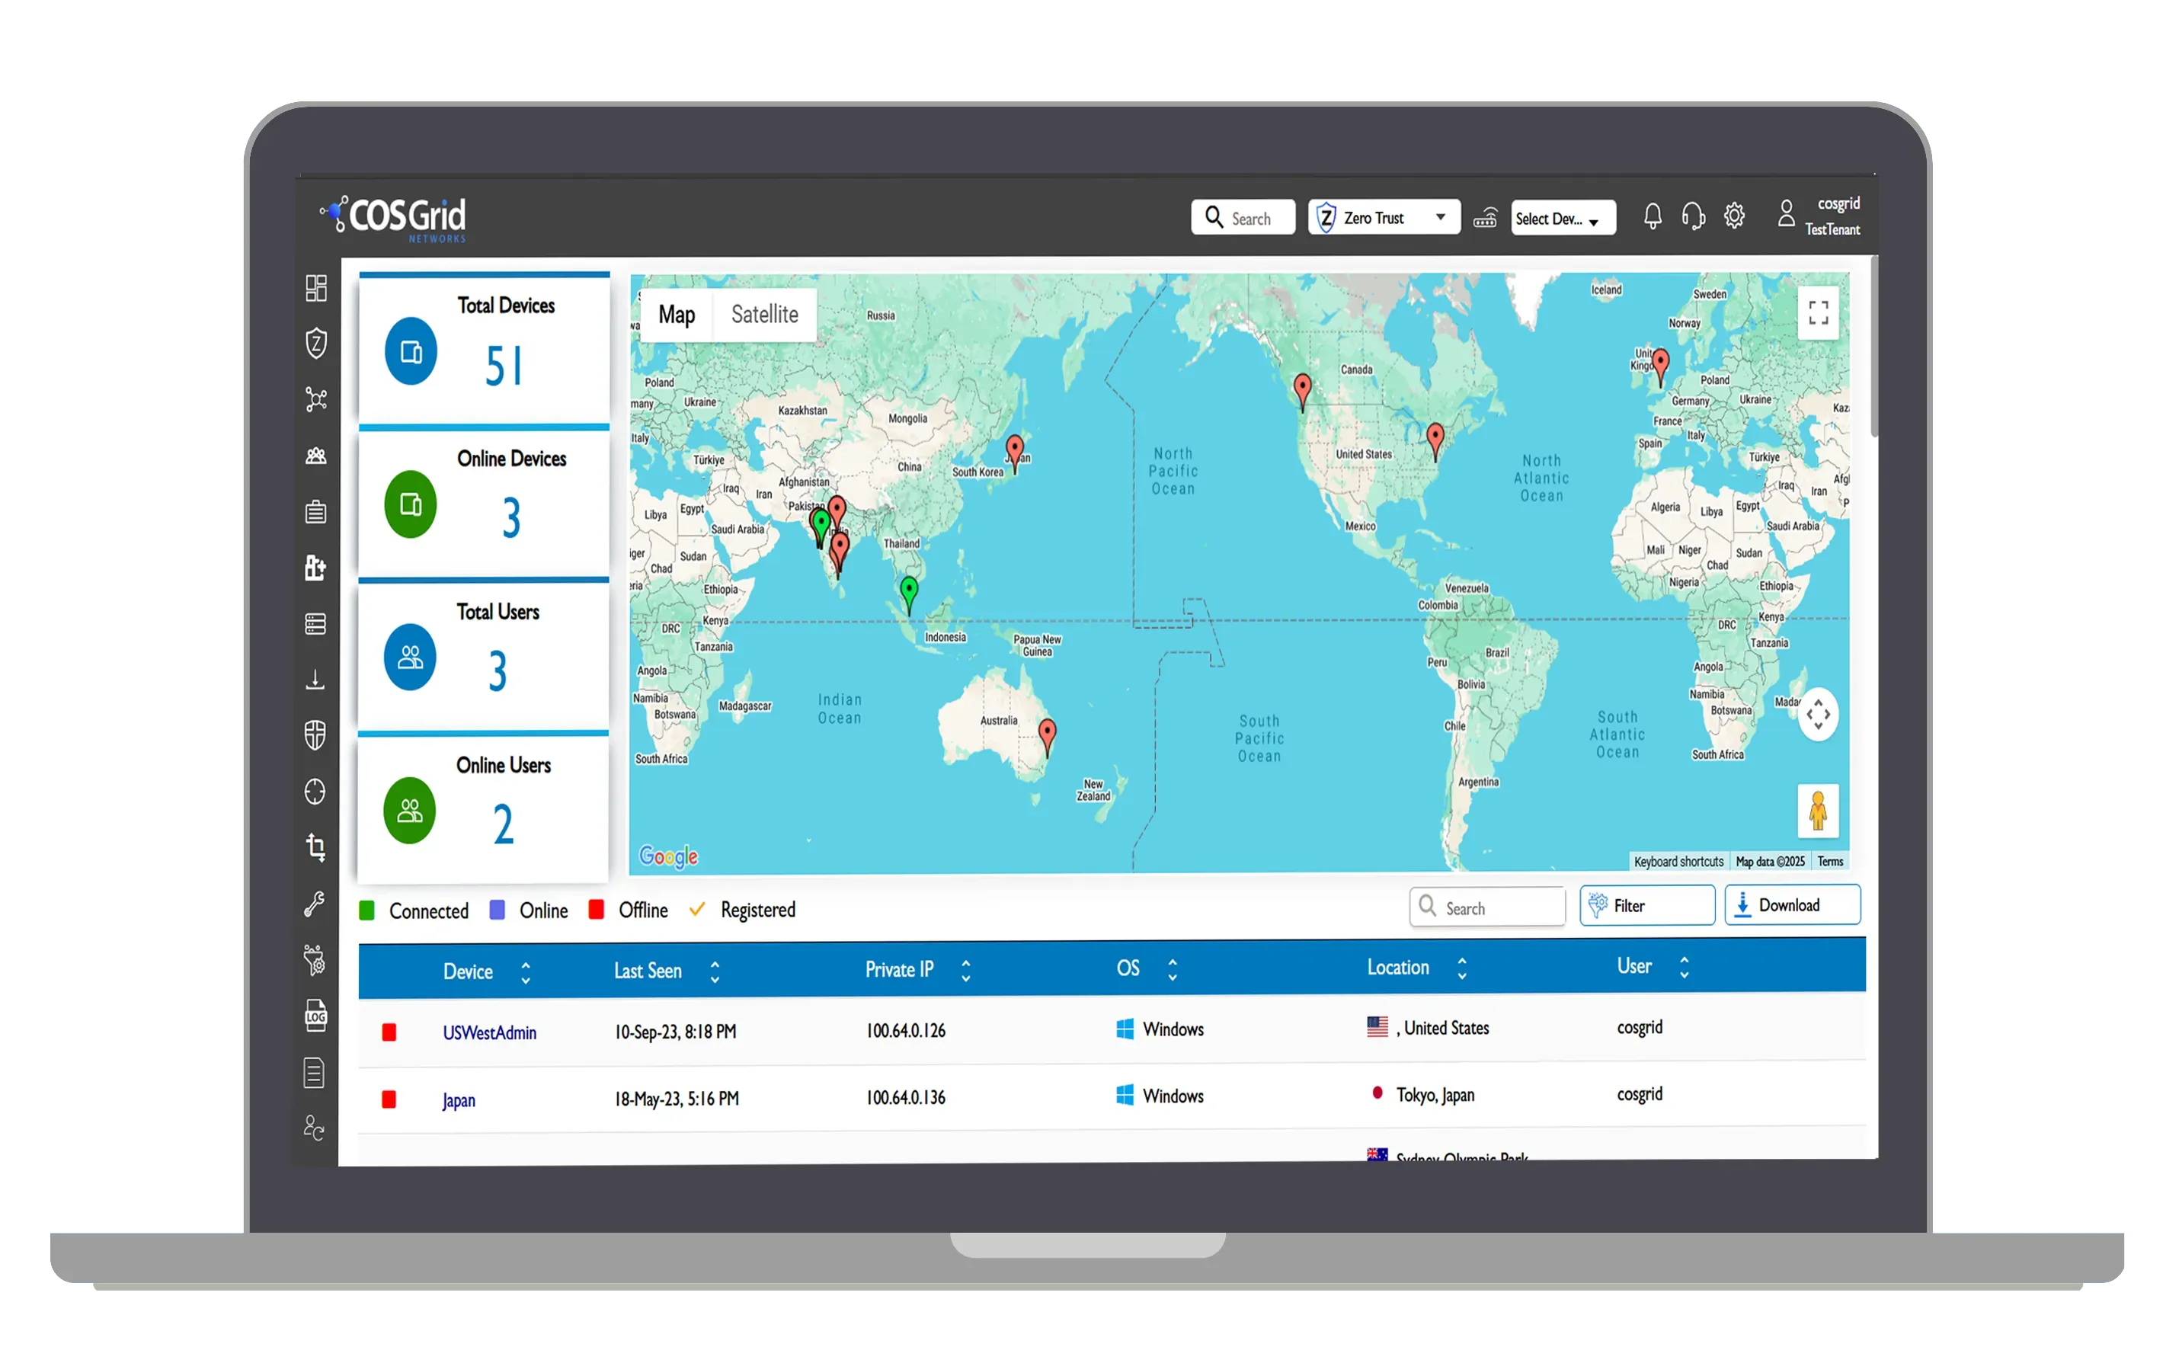The width and height of the screenshot is (2163, 1360).
Task: Select the Map view tab
Action: (677, 315)
